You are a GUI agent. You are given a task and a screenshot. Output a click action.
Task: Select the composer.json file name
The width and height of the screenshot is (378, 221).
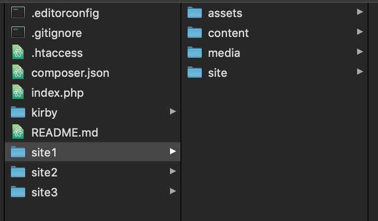coord(70,73)
